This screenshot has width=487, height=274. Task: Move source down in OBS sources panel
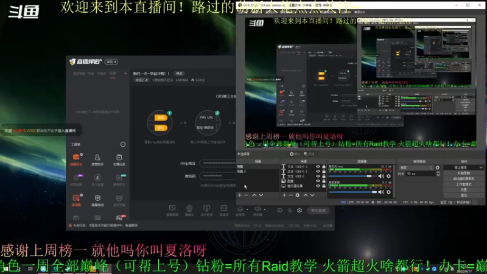click(x=312, y=195)
